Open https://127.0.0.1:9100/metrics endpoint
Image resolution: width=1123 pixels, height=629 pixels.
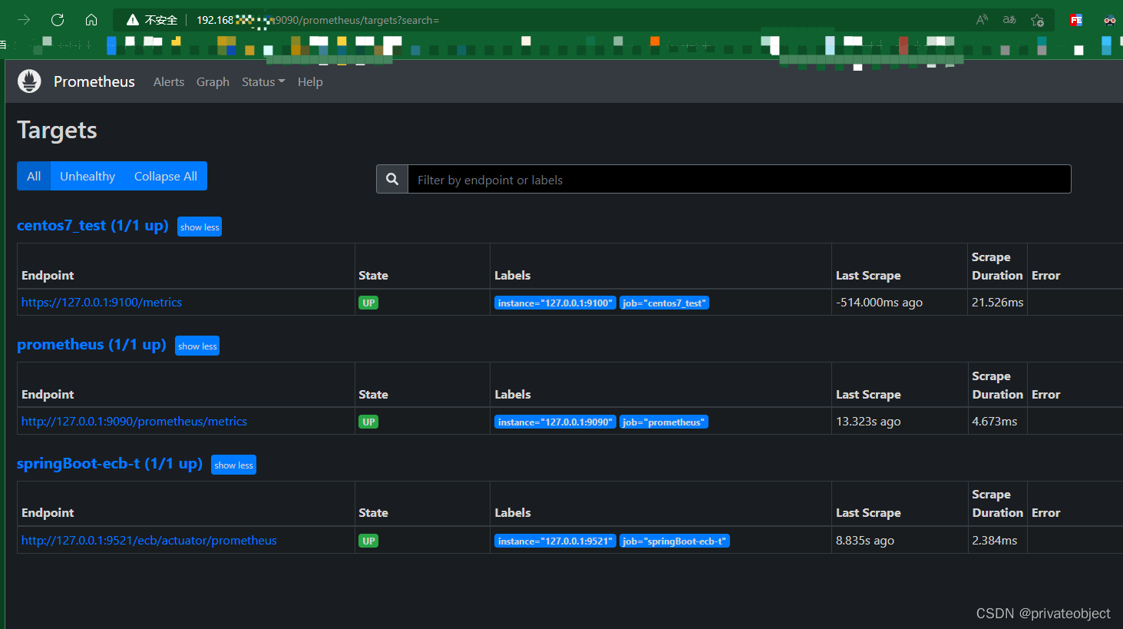[x=102, y=302]
